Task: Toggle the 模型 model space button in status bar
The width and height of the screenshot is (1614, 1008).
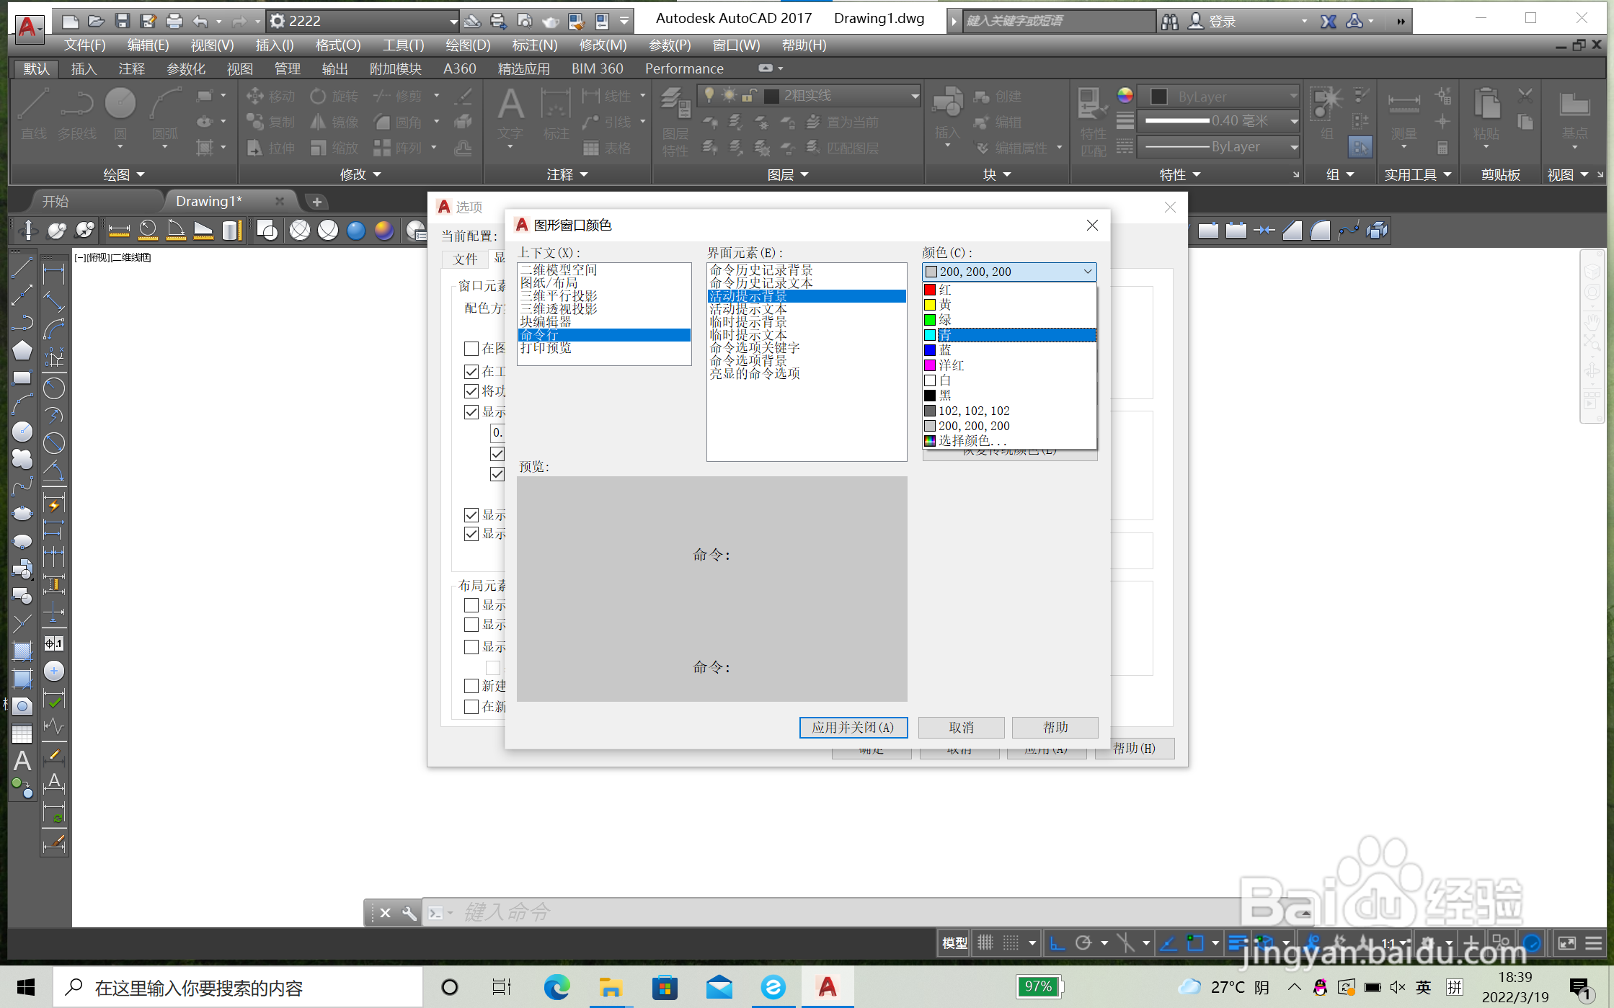Action: pos(954,942)
